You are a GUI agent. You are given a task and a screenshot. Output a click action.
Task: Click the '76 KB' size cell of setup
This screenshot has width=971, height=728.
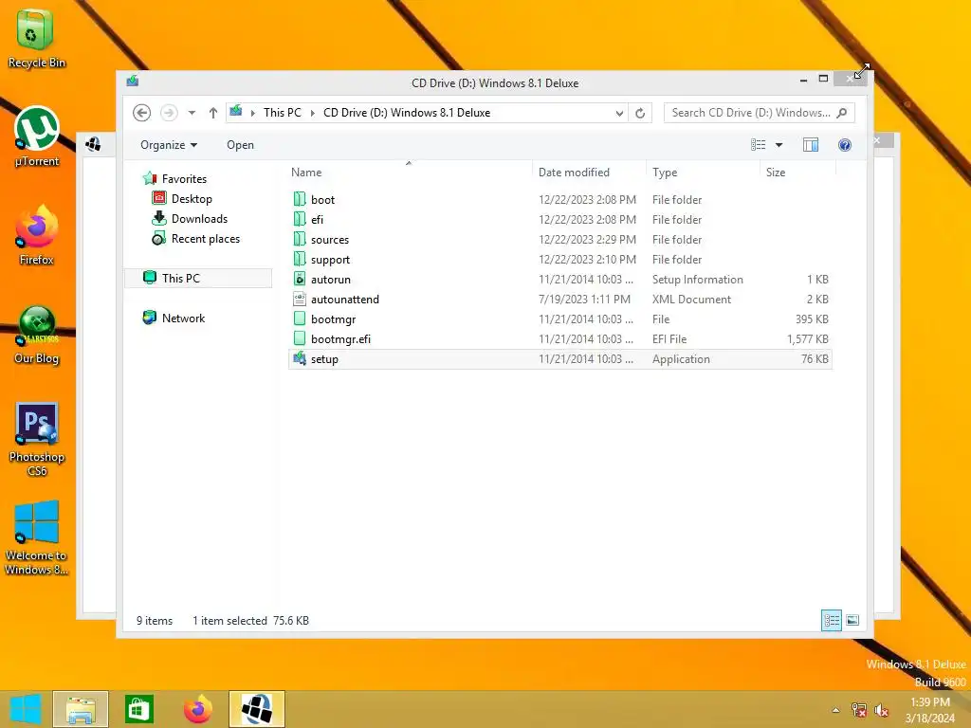point(815,359)
